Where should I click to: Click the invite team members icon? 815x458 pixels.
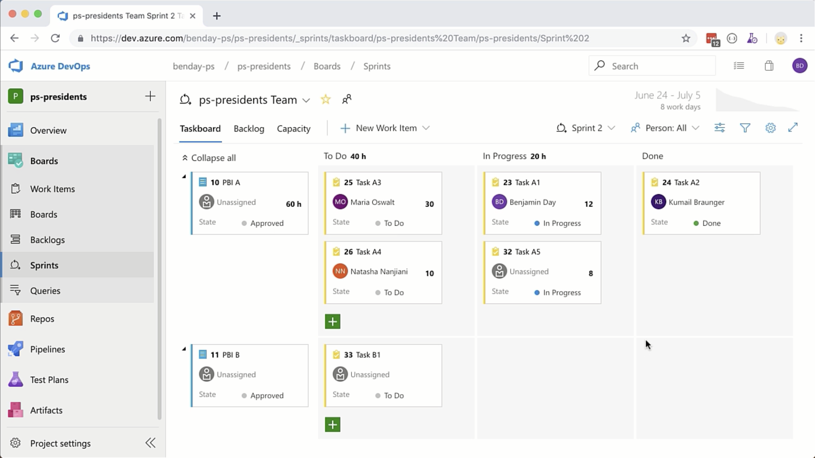coord(347,99)
